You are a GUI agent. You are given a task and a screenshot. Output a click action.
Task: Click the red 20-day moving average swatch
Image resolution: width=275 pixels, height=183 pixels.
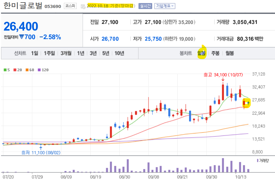pos(15,70)
